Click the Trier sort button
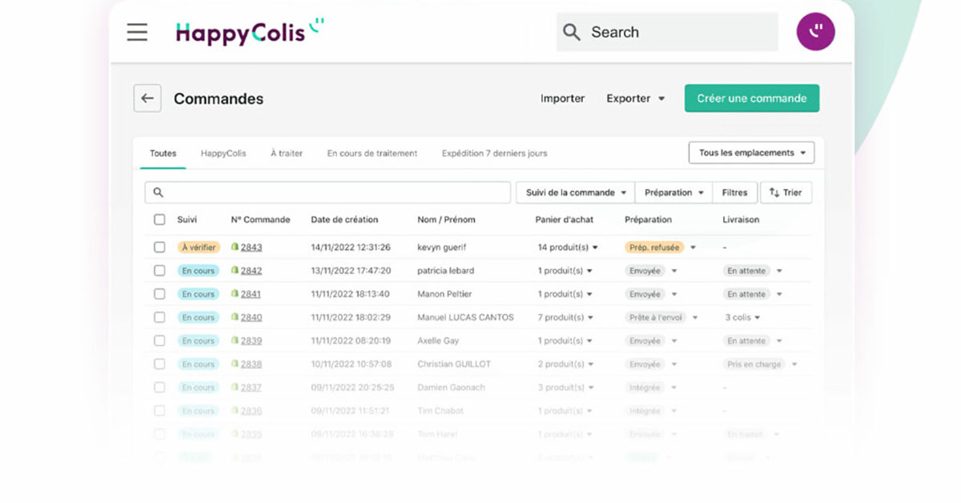Screen dimensions: 961x503 pyautogui.click(x=786, y=192)
